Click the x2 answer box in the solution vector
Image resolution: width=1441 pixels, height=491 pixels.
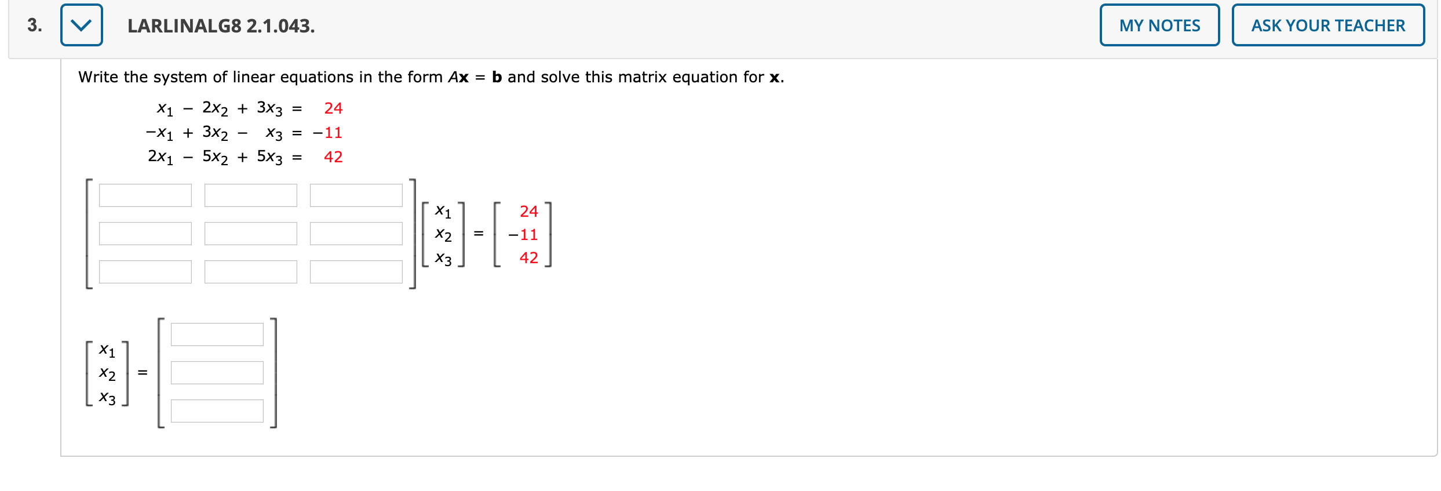(217, 373)
